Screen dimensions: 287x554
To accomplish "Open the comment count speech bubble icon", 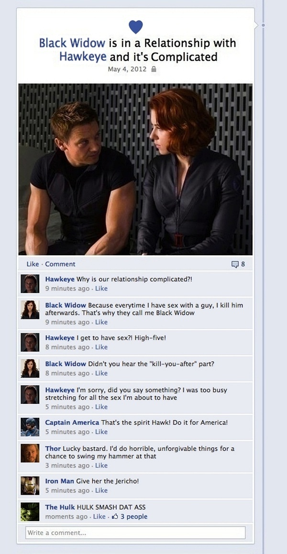I will (235, 264).
